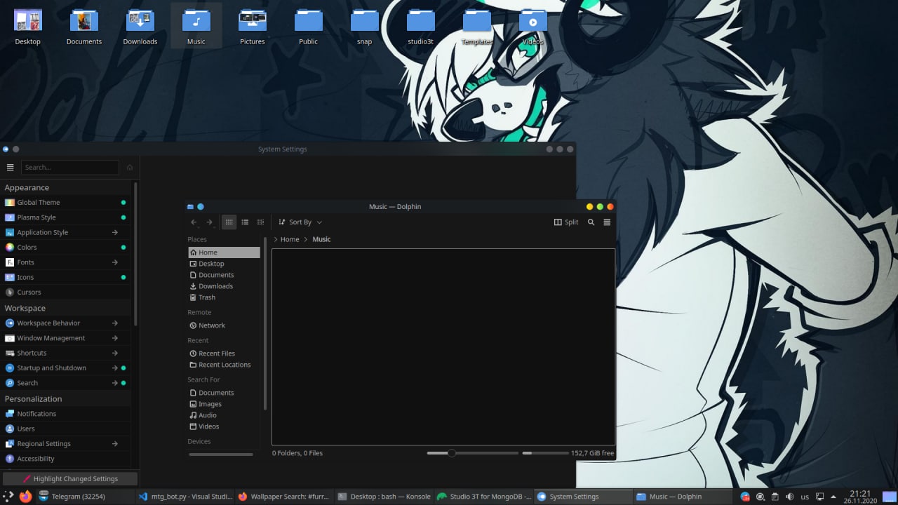
Task: Open the snap folder on the desktop
Action: [364, 26]
